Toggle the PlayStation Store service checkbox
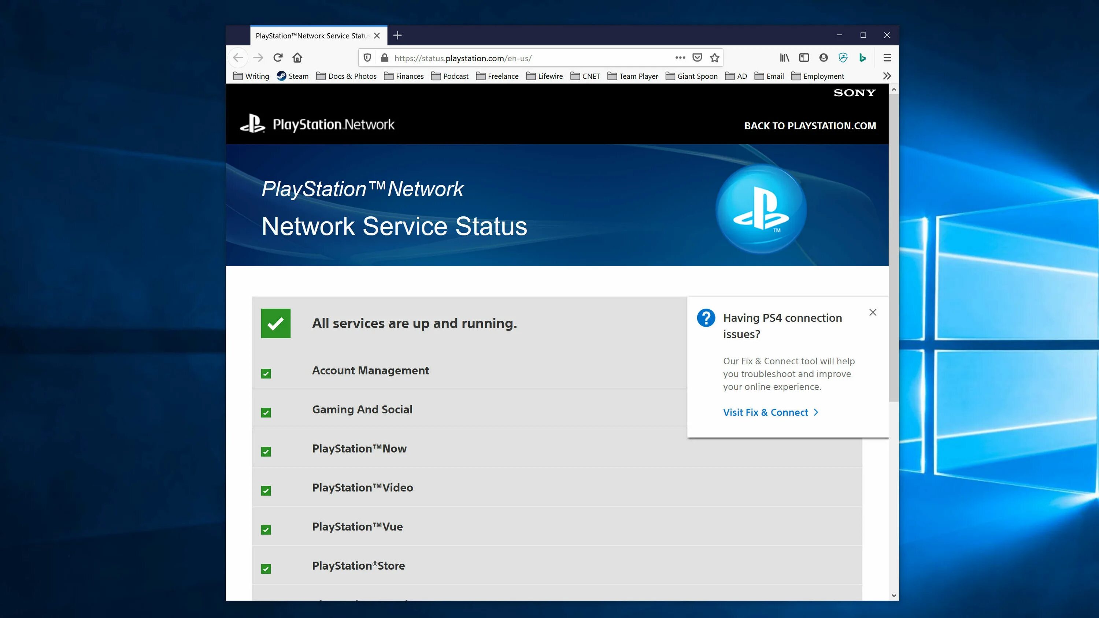Image resolution: width=1099 pixels, height=618 pixels. tap(266, 568)
